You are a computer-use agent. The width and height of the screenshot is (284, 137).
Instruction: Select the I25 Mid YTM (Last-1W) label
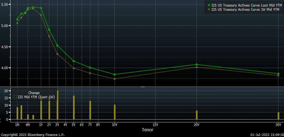coord(36,97)
